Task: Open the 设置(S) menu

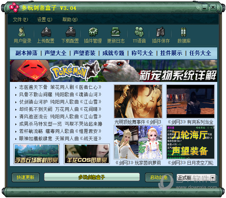Action: click(x=45, y=19)
